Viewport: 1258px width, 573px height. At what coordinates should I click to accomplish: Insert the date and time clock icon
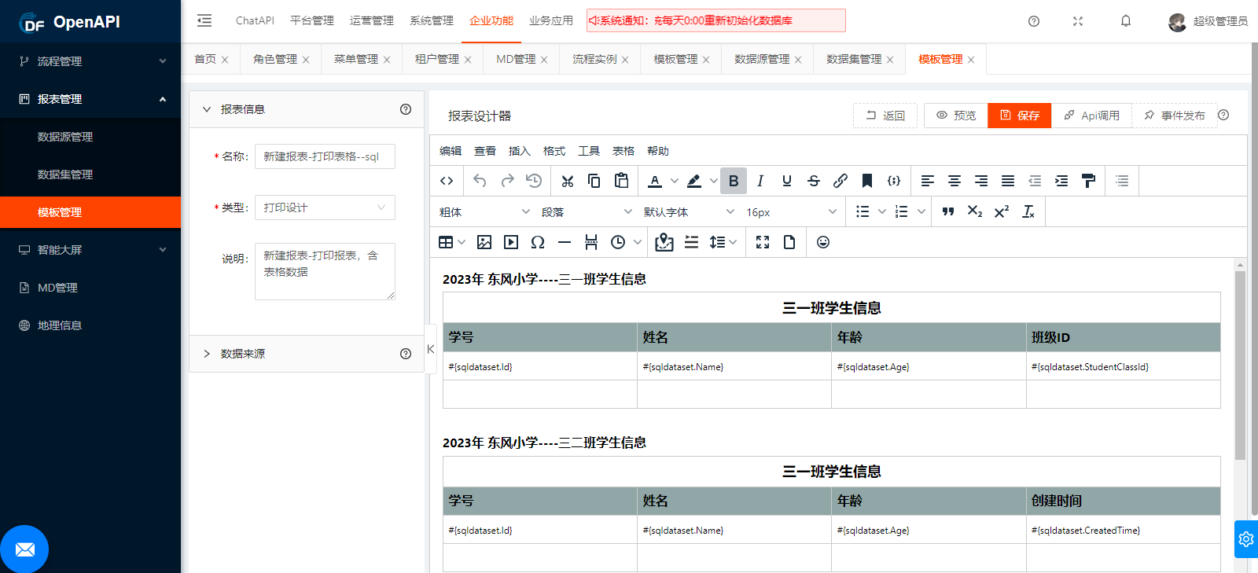(618, 242)
